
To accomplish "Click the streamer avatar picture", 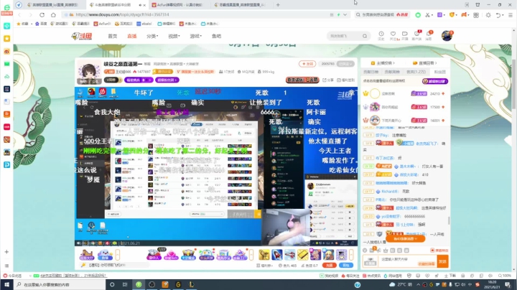I will pos(89,72).
